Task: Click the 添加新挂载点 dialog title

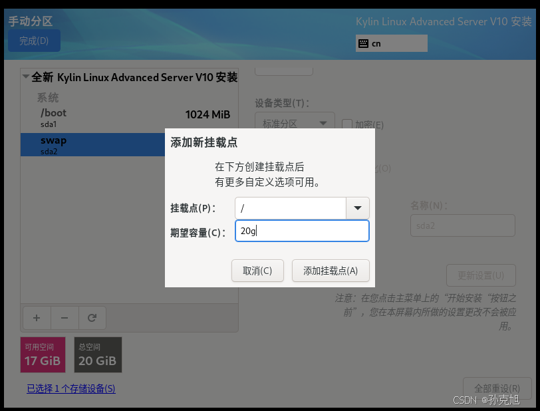Action: pos(204,142)
